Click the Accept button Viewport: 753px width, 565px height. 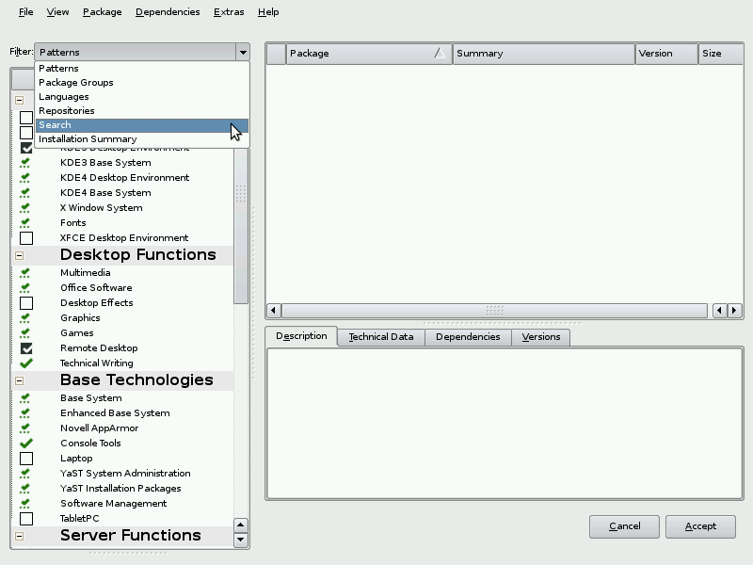[x=700, y=526]
